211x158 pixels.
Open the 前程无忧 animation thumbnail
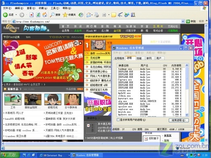pos(53,100)
